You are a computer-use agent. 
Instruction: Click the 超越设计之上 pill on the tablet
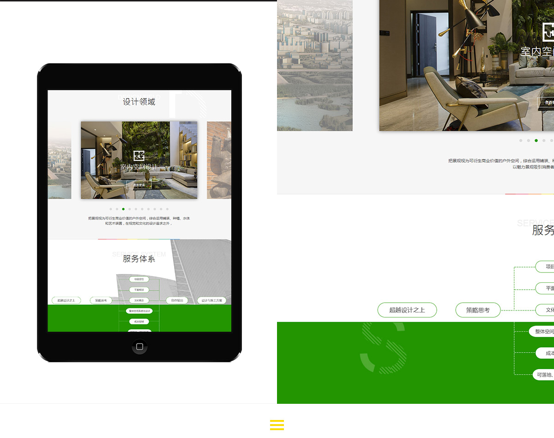click(66, 300)
